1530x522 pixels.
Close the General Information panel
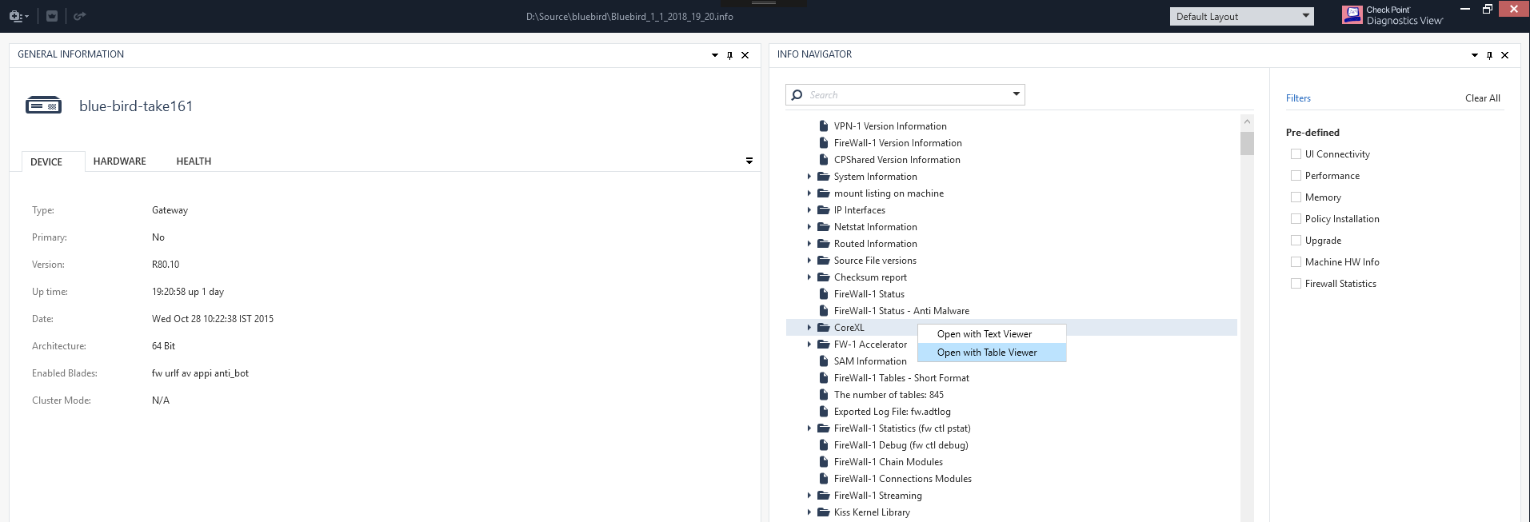click(745, 55)
